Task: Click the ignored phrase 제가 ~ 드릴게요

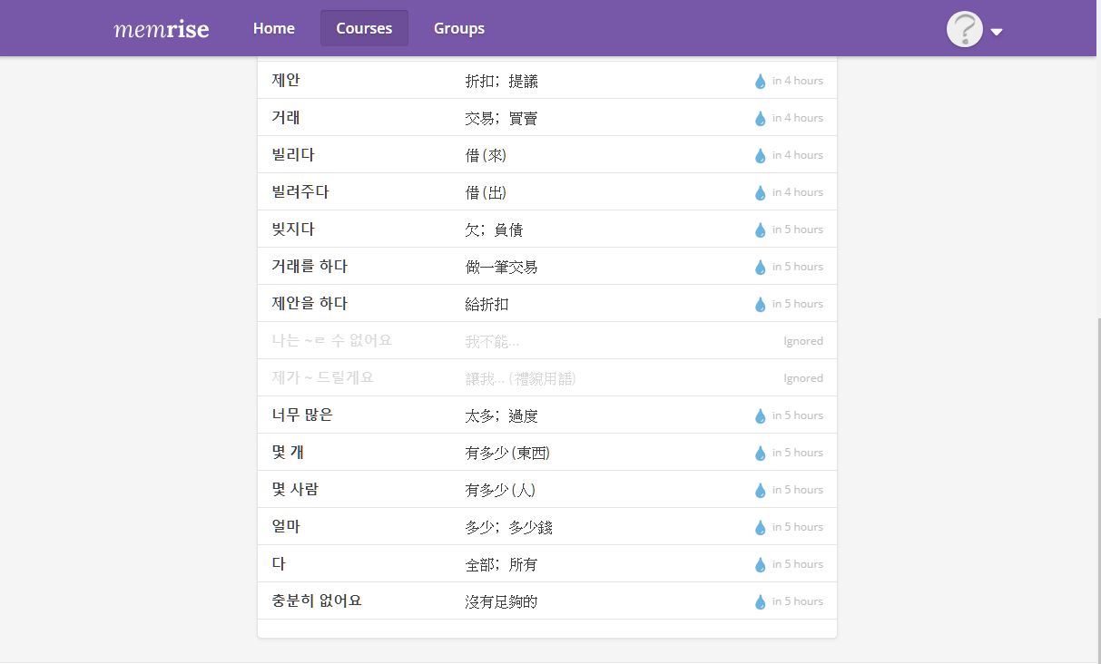Action: [x=323, y=377]
